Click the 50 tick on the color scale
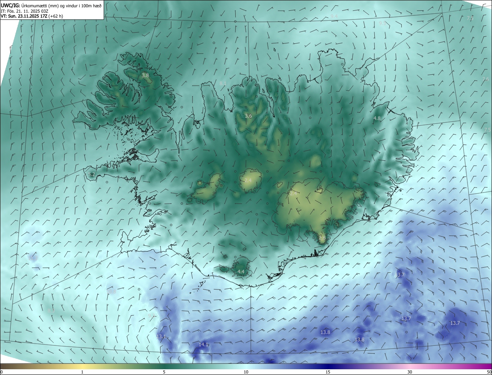The width and height of the screenshot is (492, 375). (489, 372)
